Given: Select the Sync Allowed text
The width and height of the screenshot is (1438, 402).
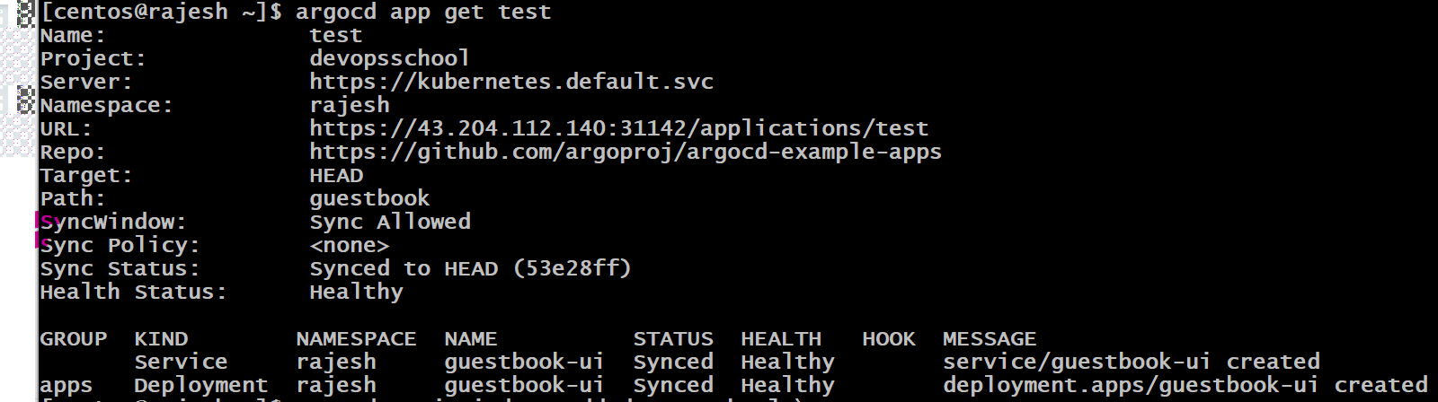Looking at the screenshot, I should click(x=390, y=222).
